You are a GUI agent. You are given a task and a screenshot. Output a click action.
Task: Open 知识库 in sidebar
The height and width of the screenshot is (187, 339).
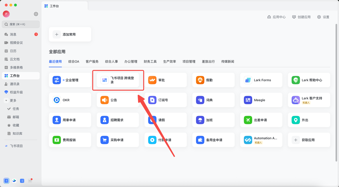click(21, 133)
